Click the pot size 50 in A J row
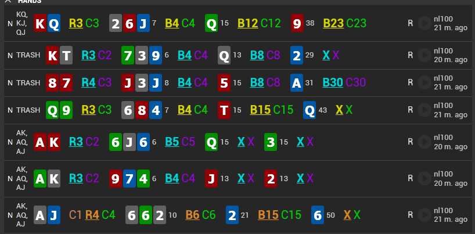 pos(331,215)
